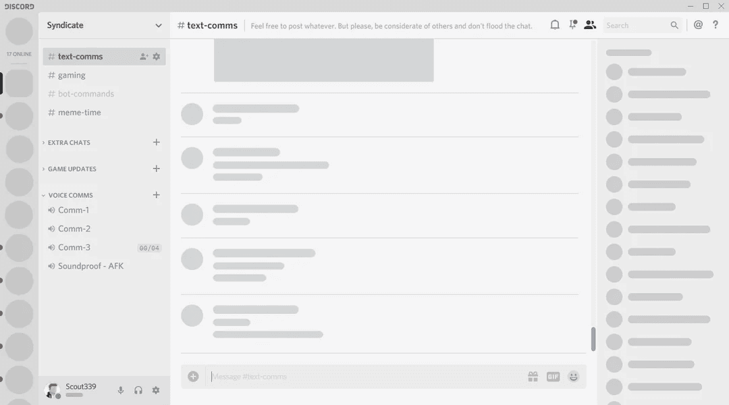Click the attach file plus button
The height and width of the screenshot is (405, 729).
click(x=194, y=377)
